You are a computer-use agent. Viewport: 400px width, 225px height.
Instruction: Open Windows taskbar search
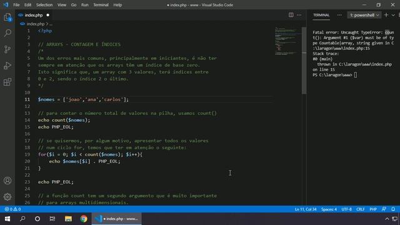pos(22,219)
